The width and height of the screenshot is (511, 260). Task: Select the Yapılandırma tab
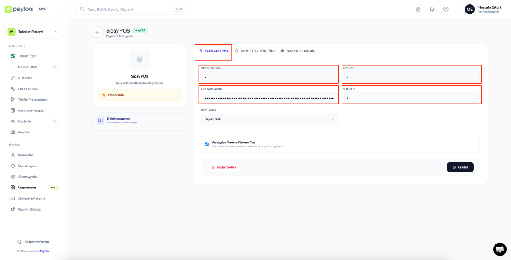click(x=214, y=51)
